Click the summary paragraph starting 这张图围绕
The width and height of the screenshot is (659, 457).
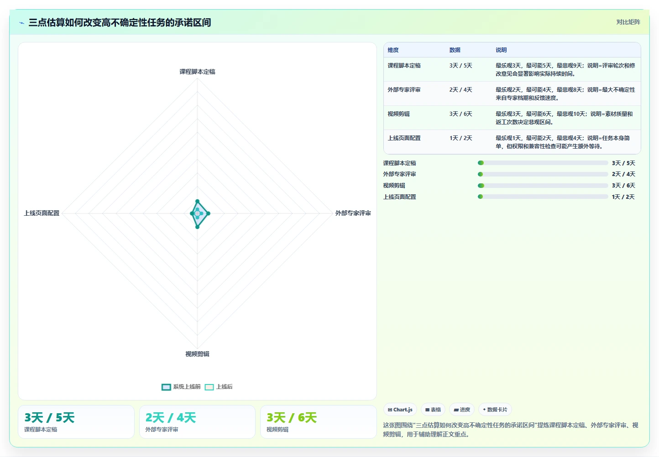click(x=510, y=430)
